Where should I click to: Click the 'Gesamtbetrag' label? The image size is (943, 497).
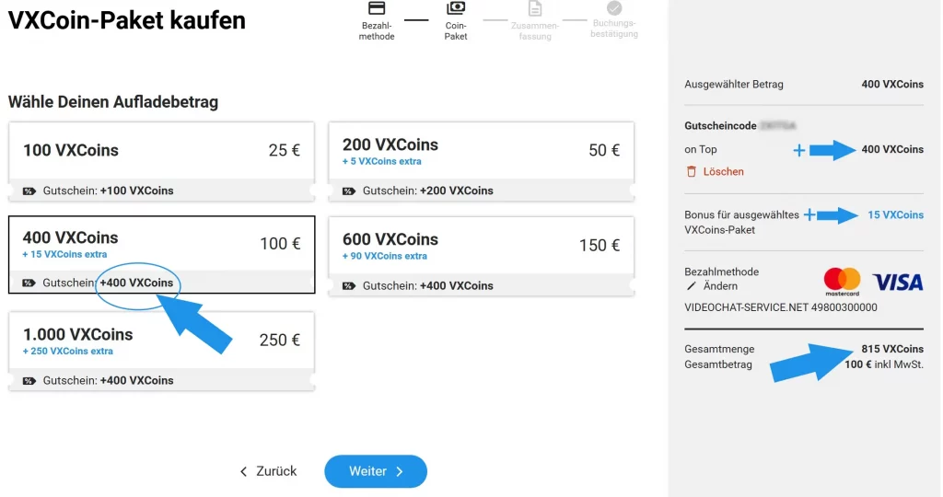[718, 364]
